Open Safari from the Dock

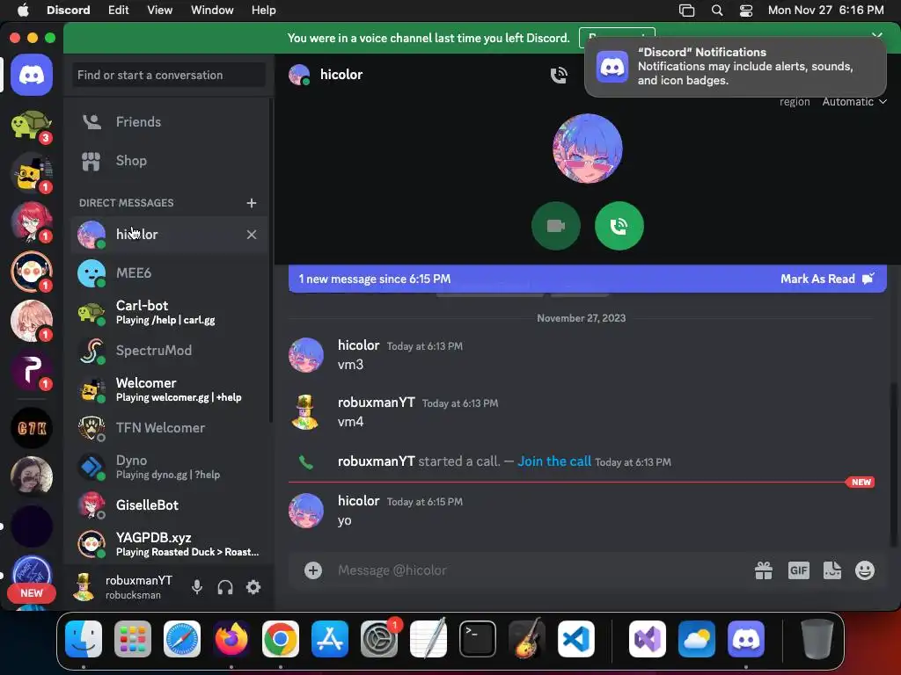click(x=182, y=639)
